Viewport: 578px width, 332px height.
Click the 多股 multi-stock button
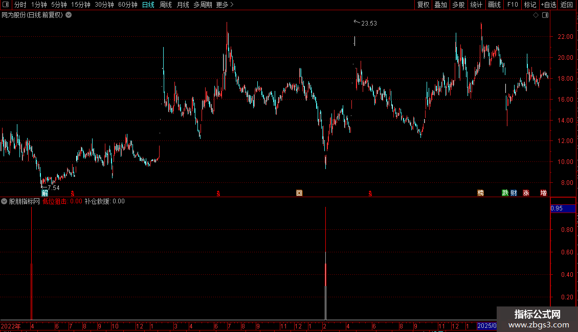coord(458,5)
